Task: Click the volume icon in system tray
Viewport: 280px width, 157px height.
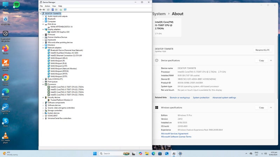Action: (265, 154)
